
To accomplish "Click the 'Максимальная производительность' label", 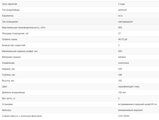I will click(x=24, y=28).
